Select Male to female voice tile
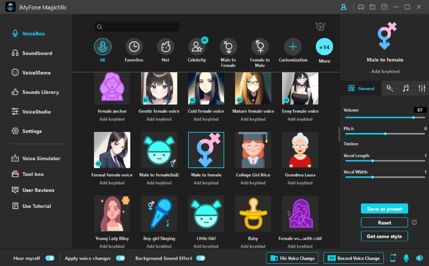 (x=206, y=150)
